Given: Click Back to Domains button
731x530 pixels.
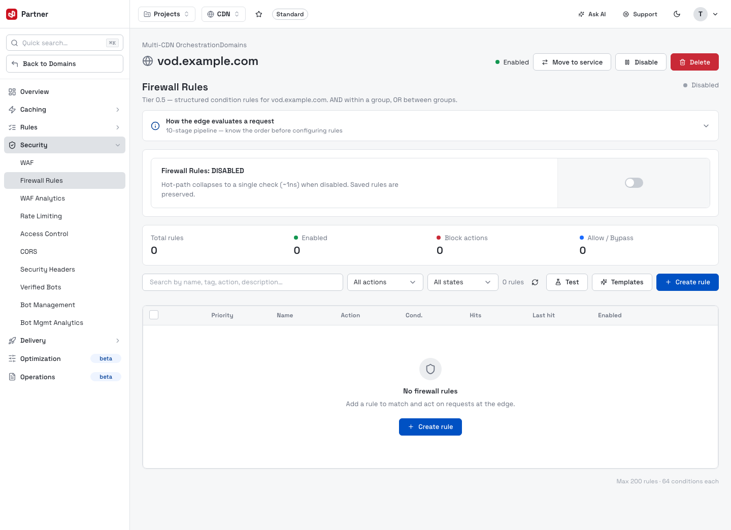Looking at the screenshot, I should click(x=64, y=64).
